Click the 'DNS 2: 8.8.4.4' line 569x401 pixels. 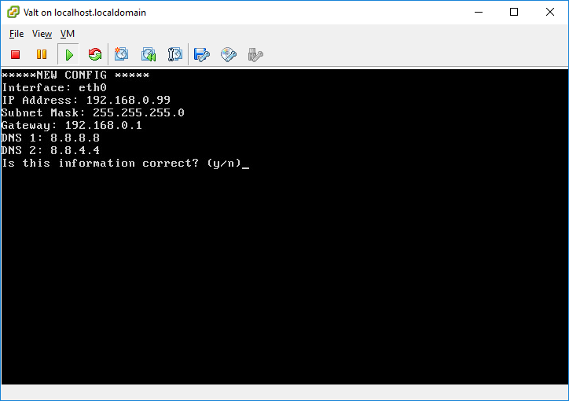click(x=50, y=150)
